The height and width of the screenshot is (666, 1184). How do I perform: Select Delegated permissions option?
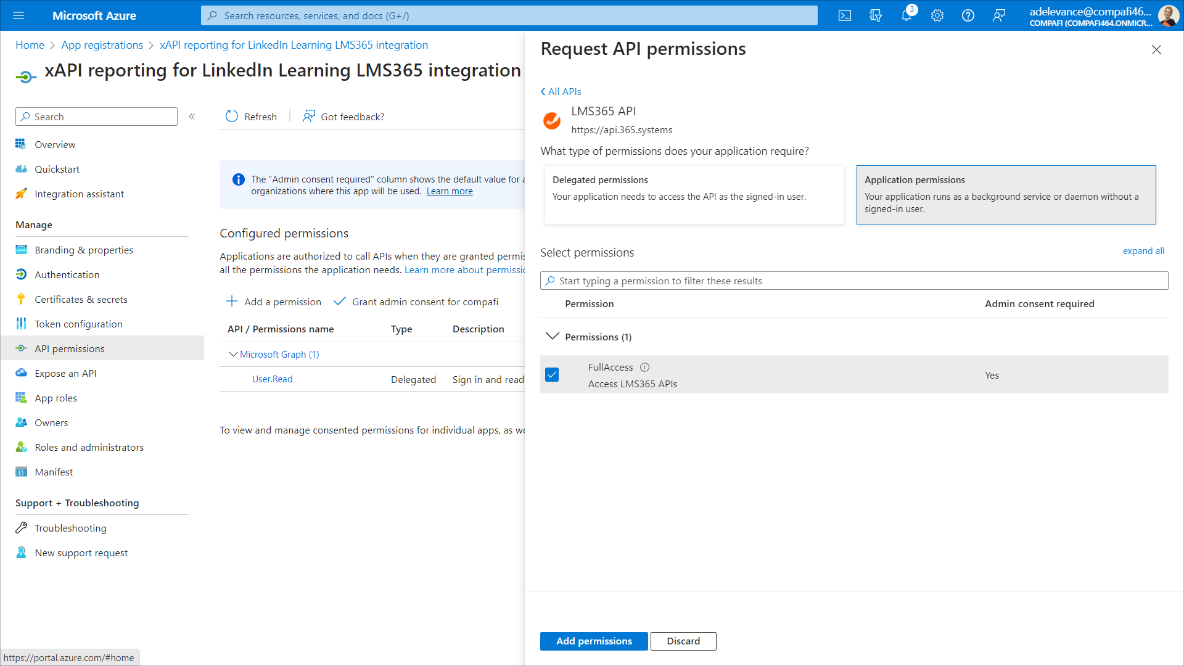click(694, 194)
